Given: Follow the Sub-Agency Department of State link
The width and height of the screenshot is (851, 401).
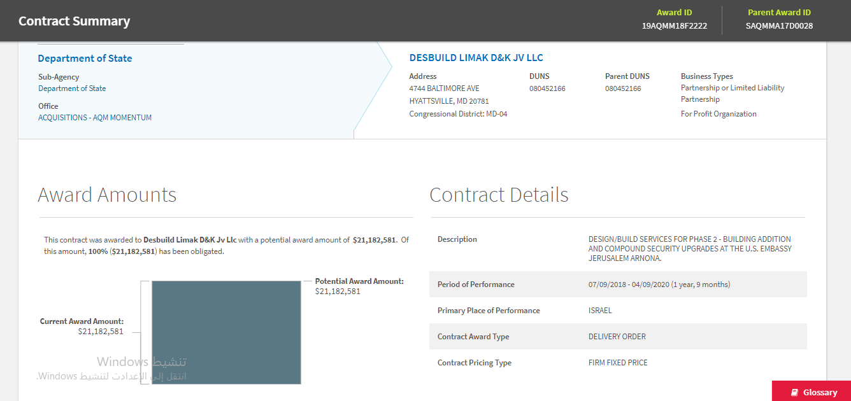Looking at the screenshot, I should tap(72, 88).
